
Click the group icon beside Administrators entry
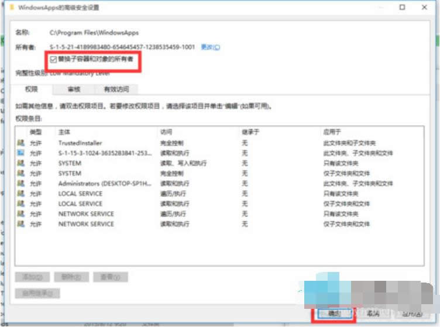[x=20, y=183]
